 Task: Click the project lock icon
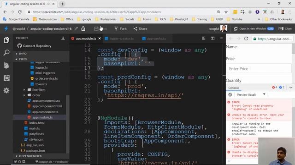pos(83,28)
